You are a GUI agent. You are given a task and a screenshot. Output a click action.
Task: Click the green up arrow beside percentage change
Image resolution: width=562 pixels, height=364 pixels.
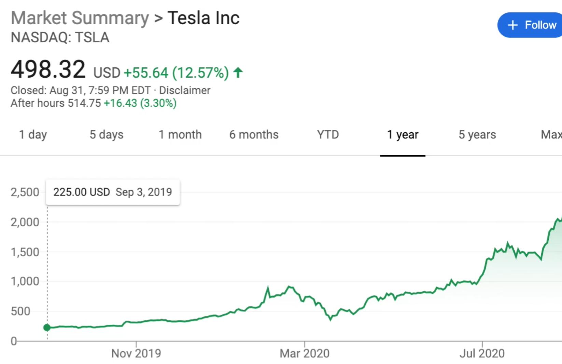click(x=238, y=73)
